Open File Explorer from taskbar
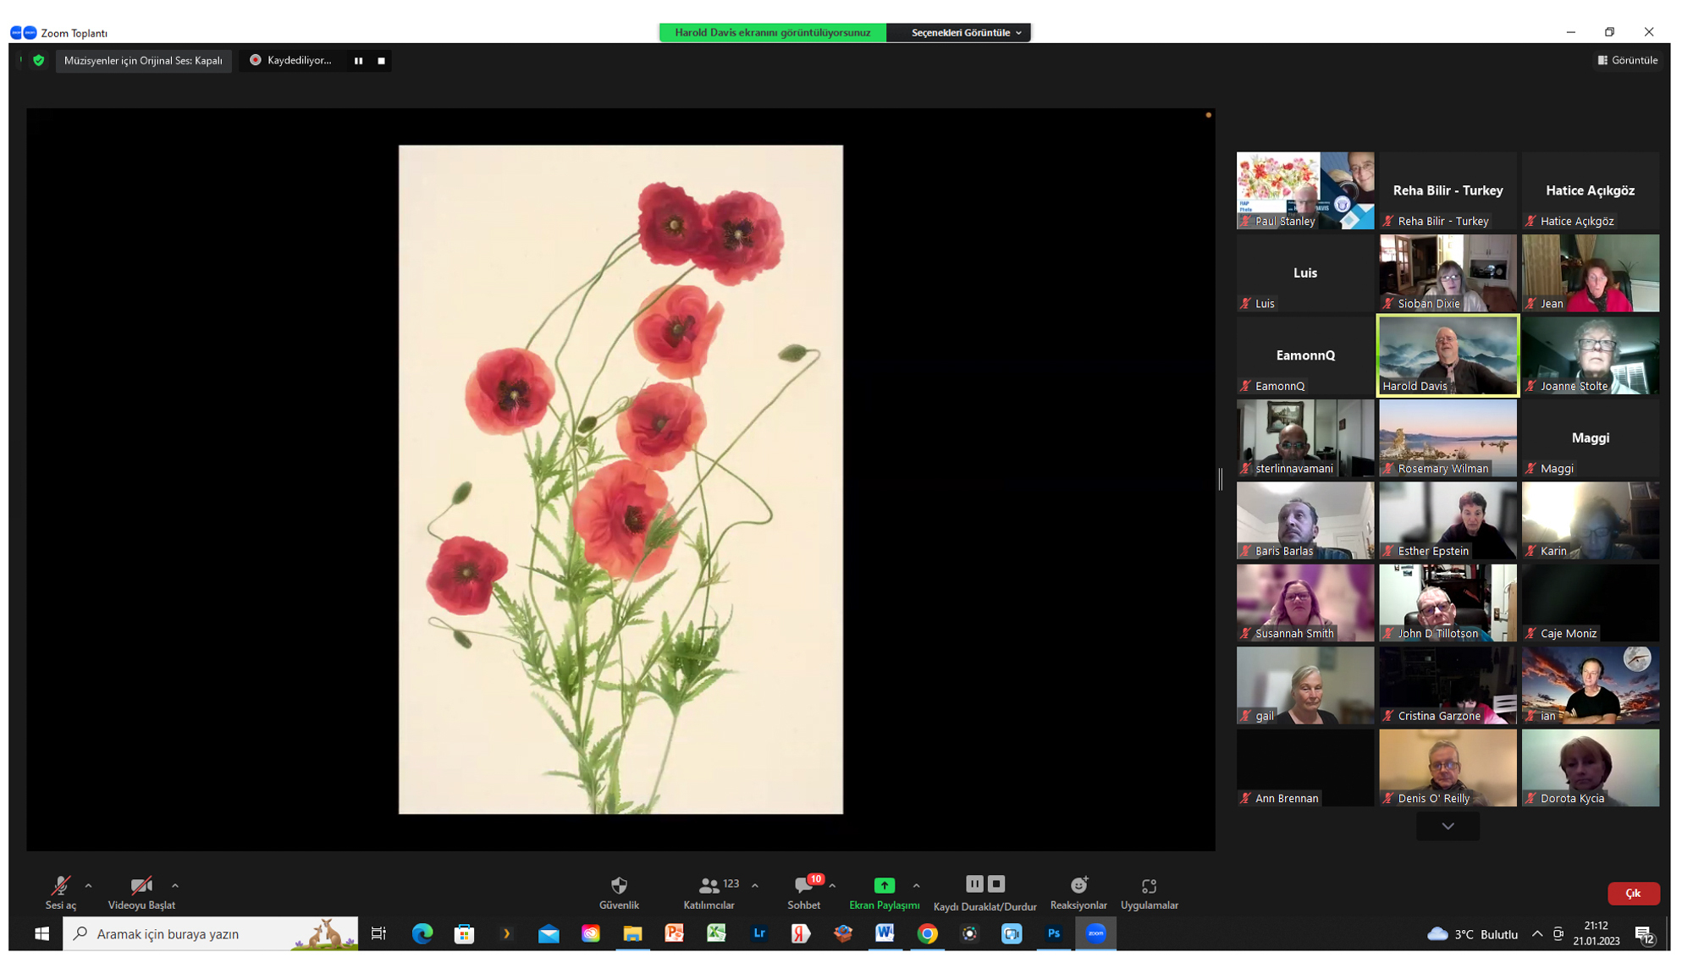 (x=632, y=933)
